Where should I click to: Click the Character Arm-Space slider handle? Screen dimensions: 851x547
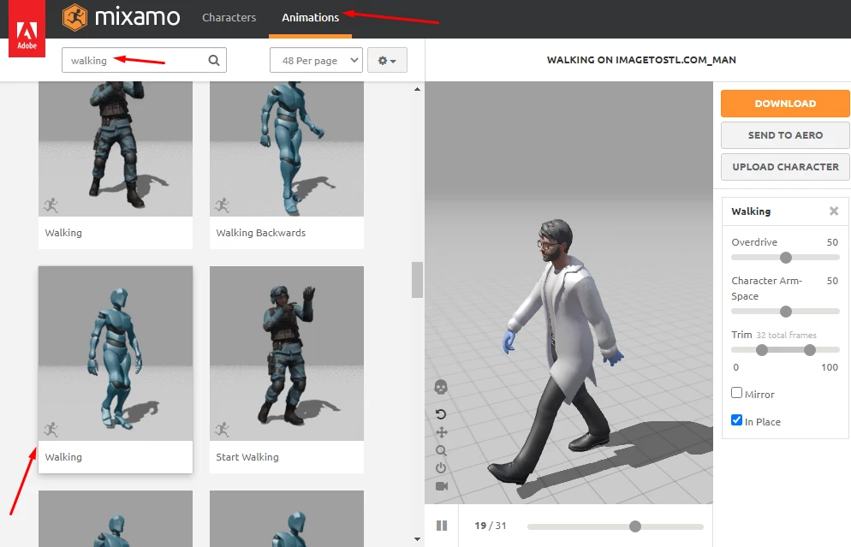click(x=785, y=312)
